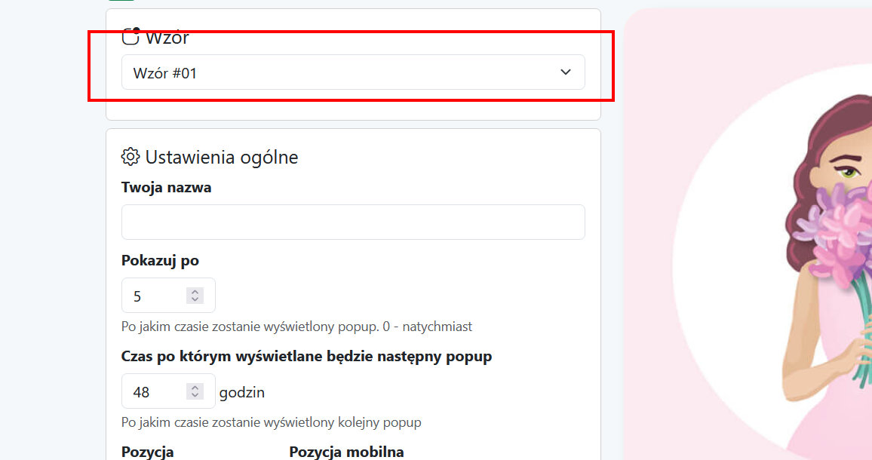This screenshot has height=460, width=872.
Task: Click the chevron arrow in Wzór select
Action: [x=566, y=72]
